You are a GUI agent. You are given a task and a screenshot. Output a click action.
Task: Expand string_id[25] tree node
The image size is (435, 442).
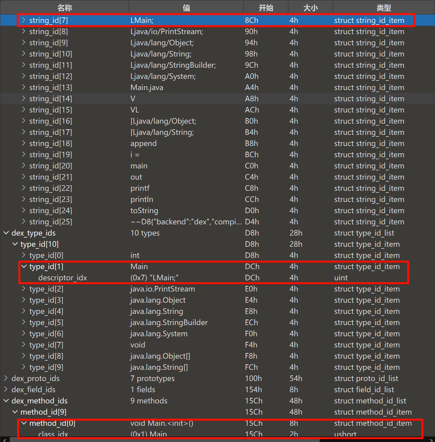tap(24, 222)
